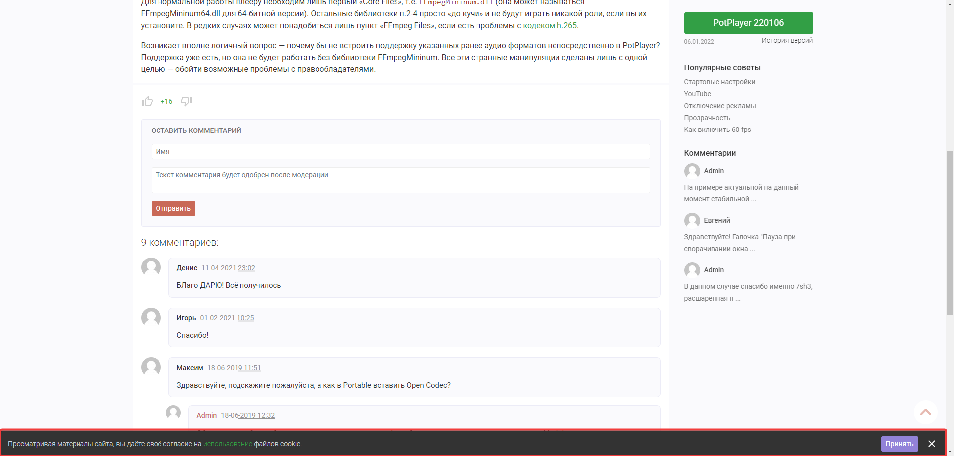The image size is (954, 456).
Task: Click the thumbs up like icon
Action: coord(147,101)
